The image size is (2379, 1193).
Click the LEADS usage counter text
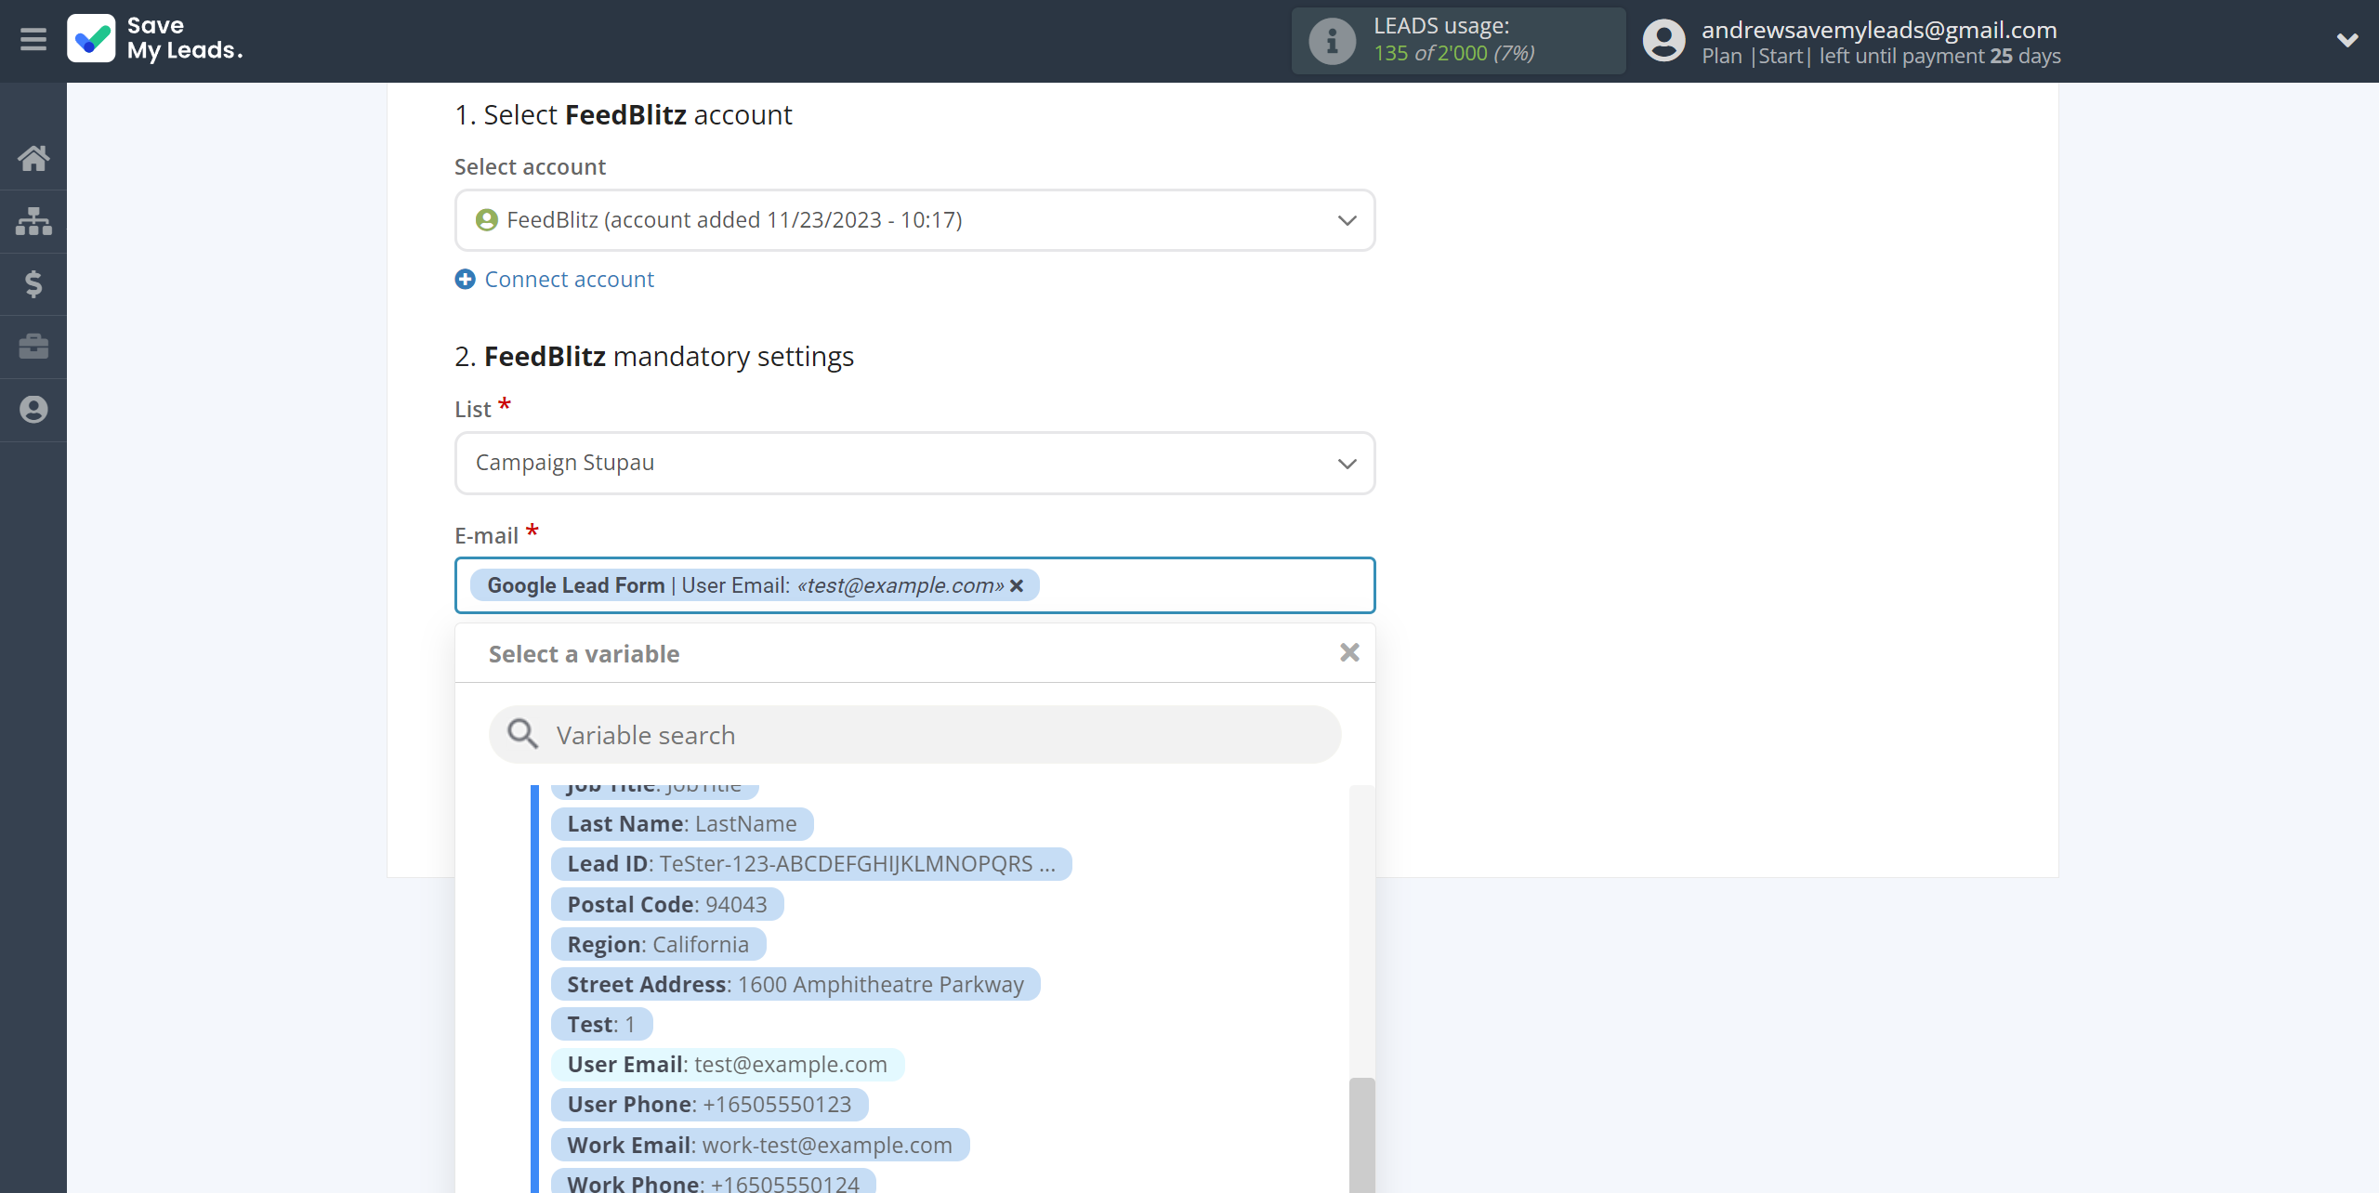(1453, 53)
